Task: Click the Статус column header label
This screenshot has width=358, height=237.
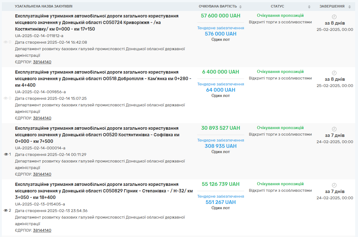Action: [x=277, y=6]
